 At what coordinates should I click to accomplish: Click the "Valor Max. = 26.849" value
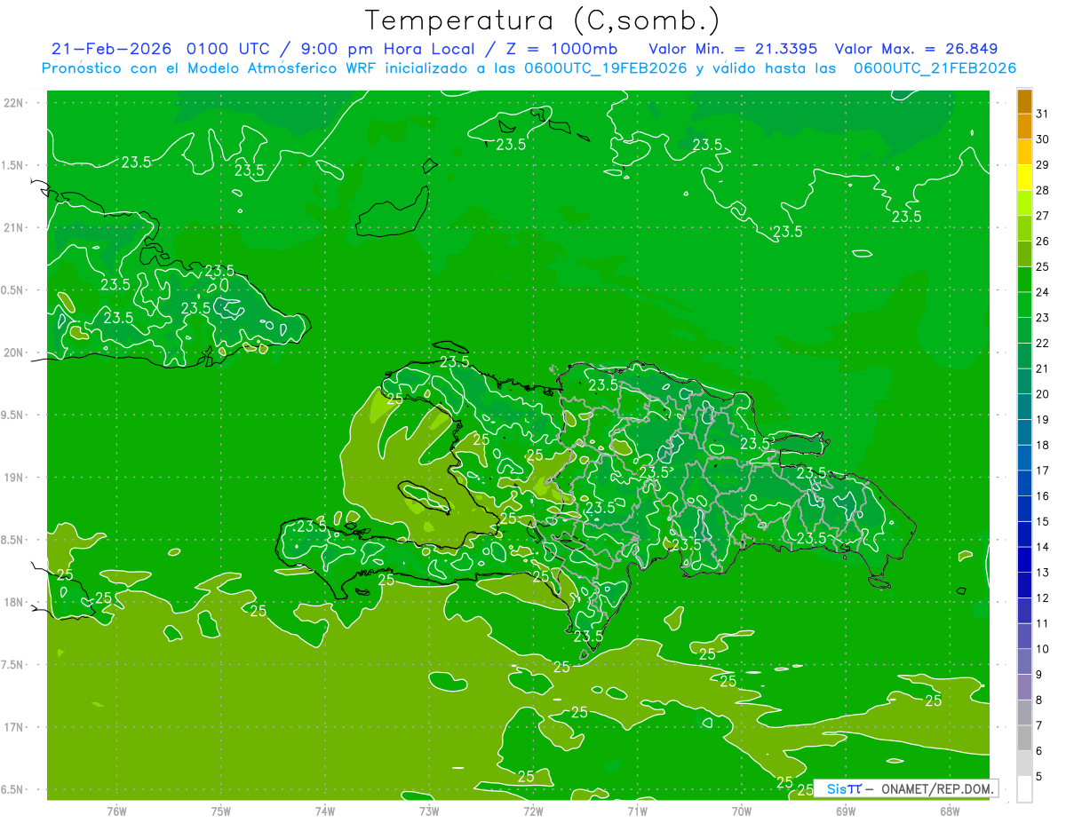pyautogui.click(x=916, y=49)
